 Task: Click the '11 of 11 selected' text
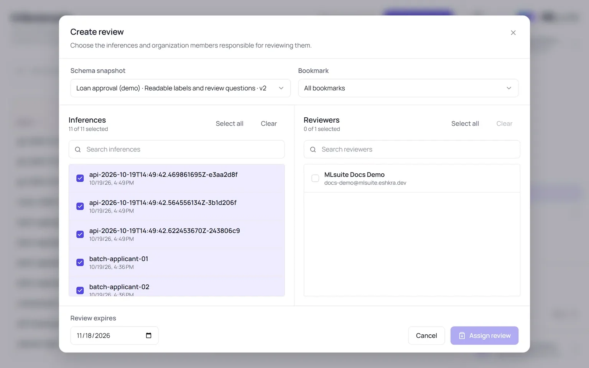88,129
